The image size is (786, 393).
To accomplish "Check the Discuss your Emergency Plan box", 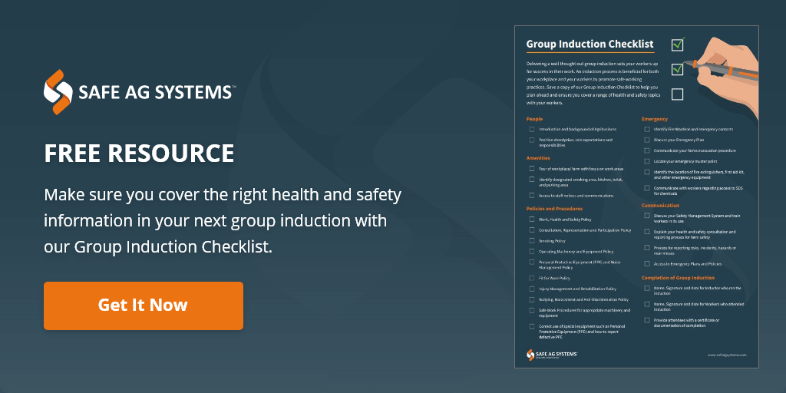I will [647, 140].
